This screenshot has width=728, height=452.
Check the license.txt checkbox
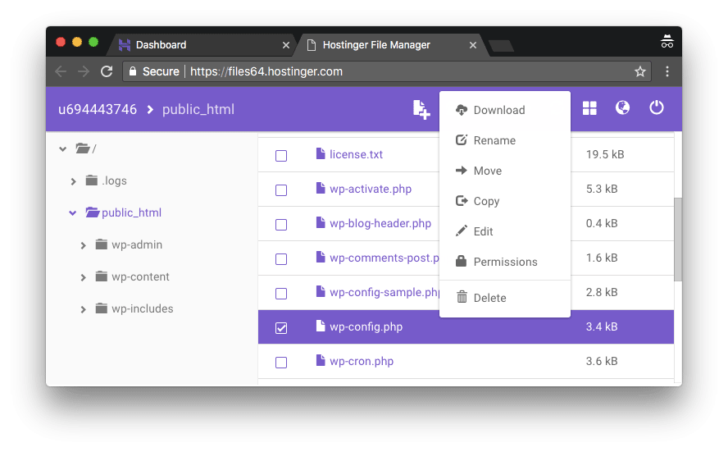(281, 156)
